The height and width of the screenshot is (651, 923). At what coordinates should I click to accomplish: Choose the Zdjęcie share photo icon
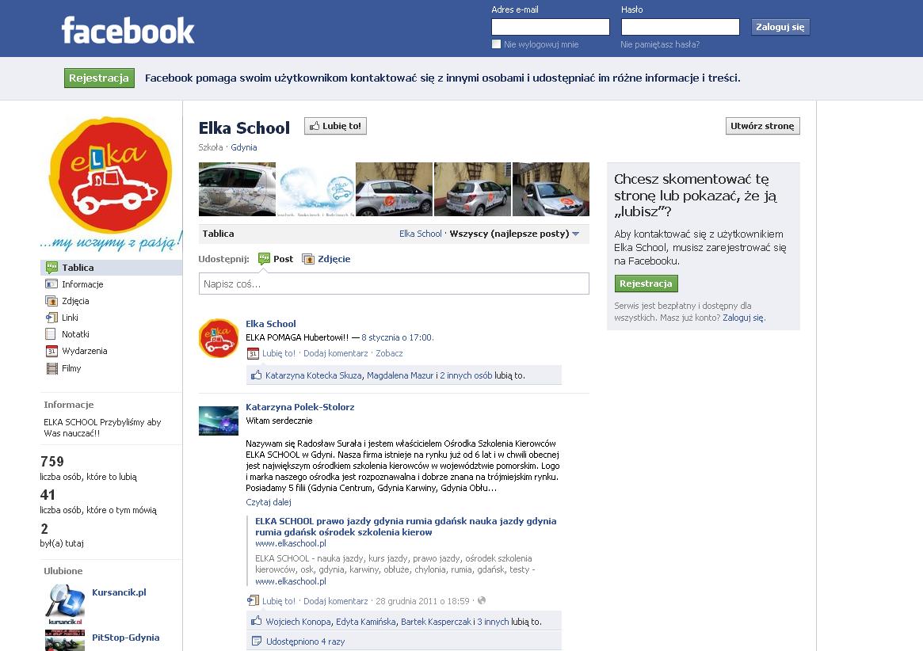308,259
